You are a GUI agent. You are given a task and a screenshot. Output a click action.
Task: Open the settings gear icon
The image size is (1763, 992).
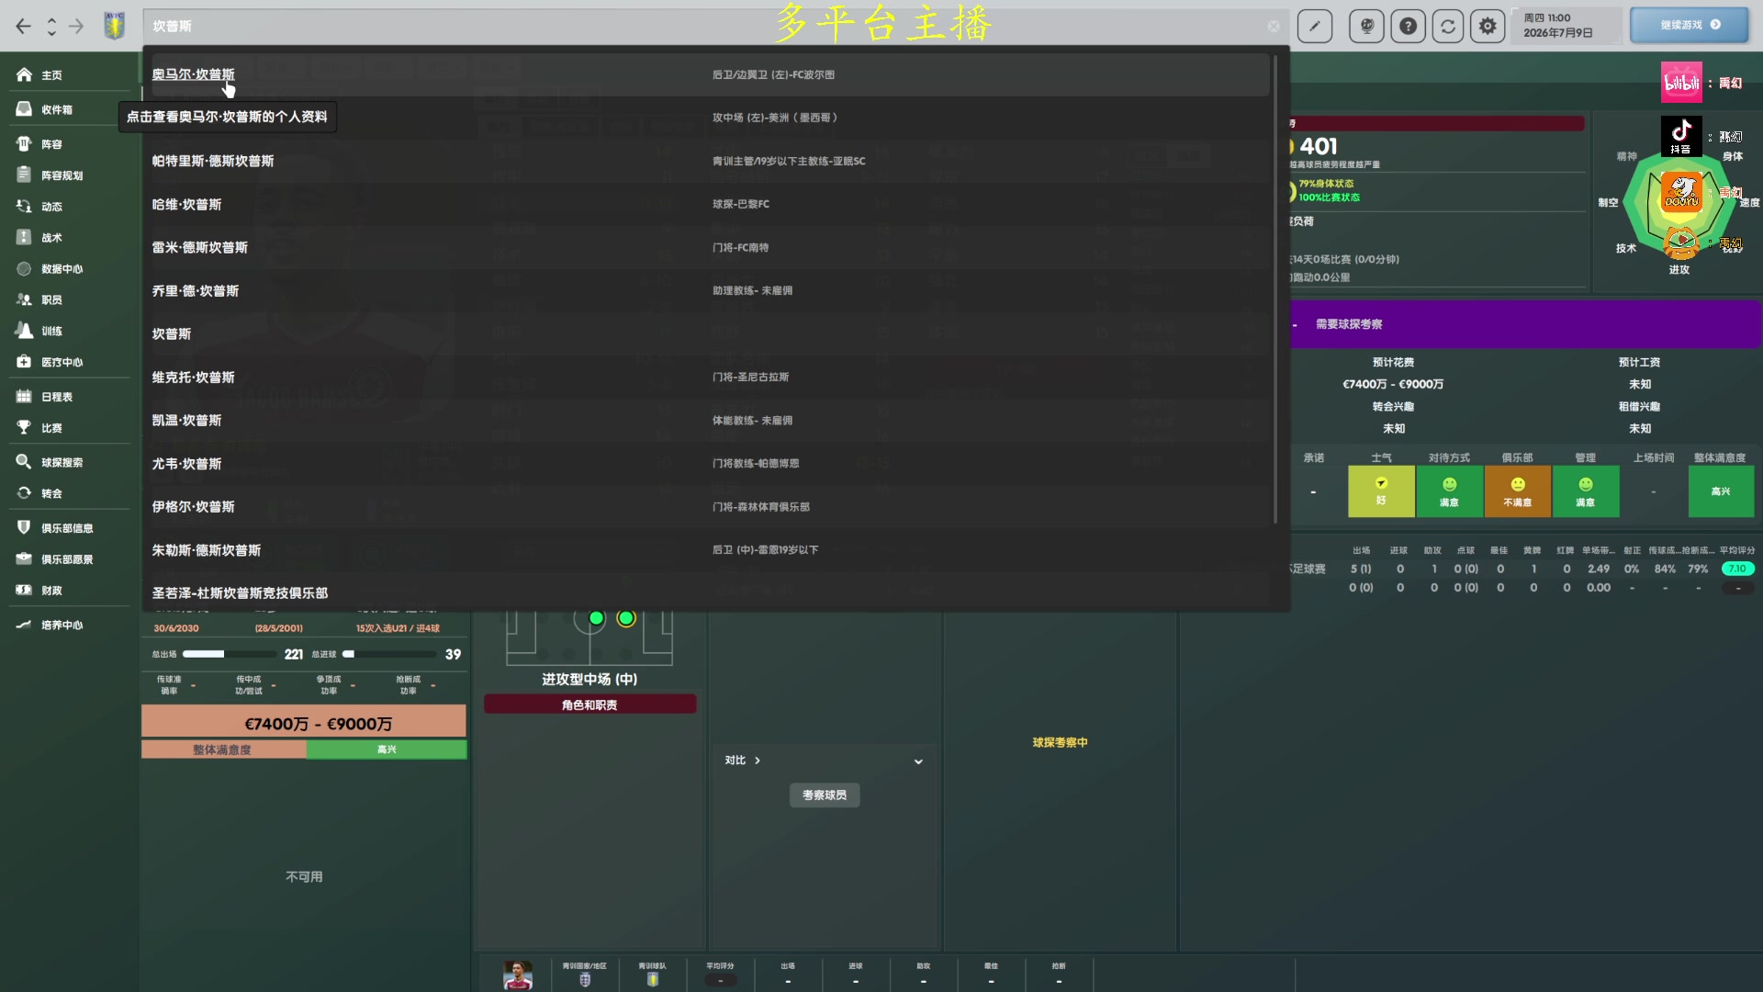point(1488,26)
